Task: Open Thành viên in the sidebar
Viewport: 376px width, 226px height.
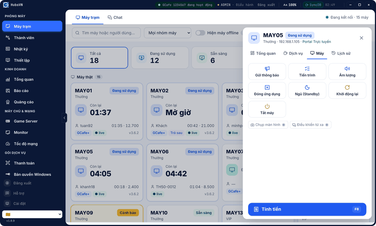Action: point(32,38)
